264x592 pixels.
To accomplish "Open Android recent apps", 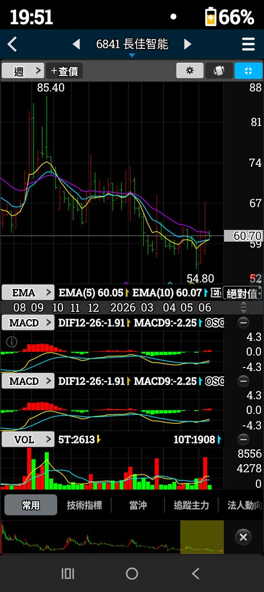I will [67, 573].
